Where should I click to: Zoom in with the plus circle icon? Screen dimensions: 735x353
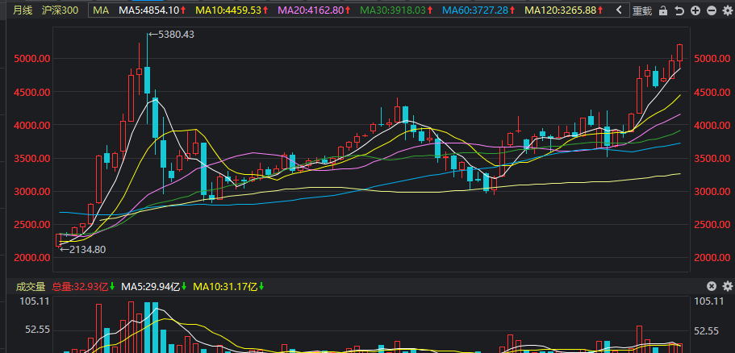pyautogui.click(x=695, y=10)
